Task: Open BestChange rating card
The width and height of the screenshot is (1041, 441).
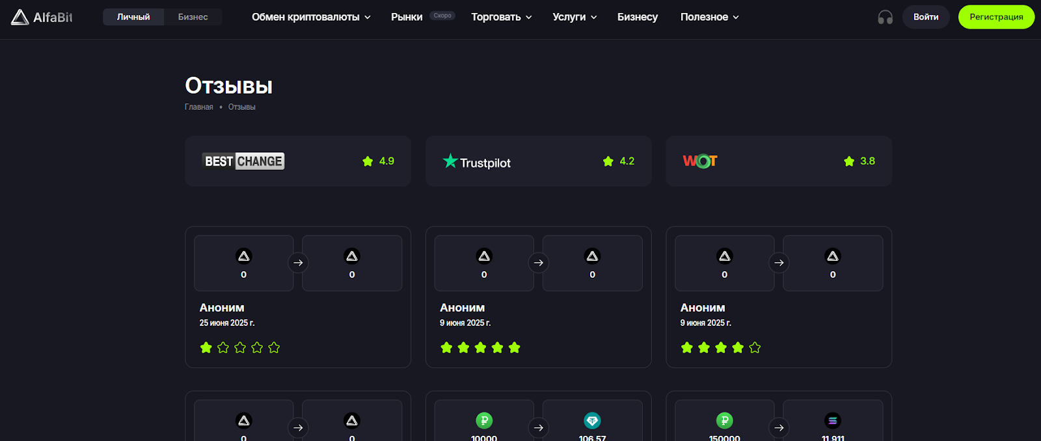Action: pos(298,161)
